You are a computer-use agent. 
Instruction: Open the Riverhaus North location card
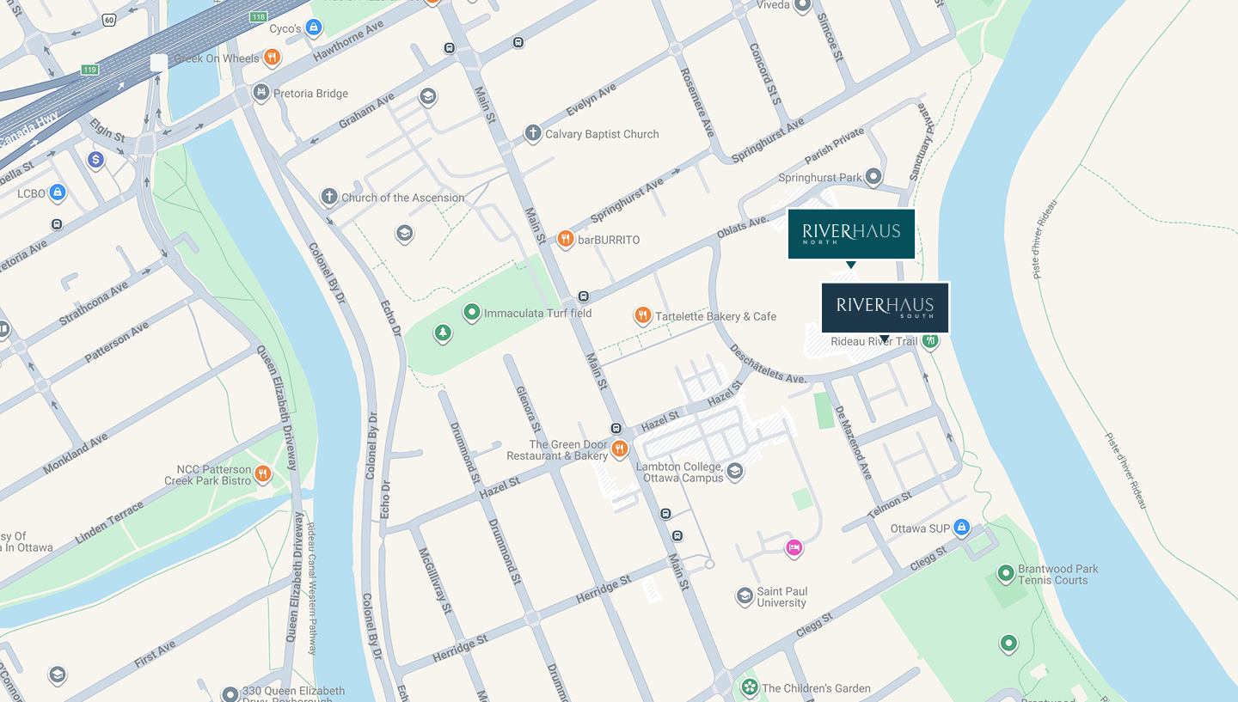tap(851, 234)
